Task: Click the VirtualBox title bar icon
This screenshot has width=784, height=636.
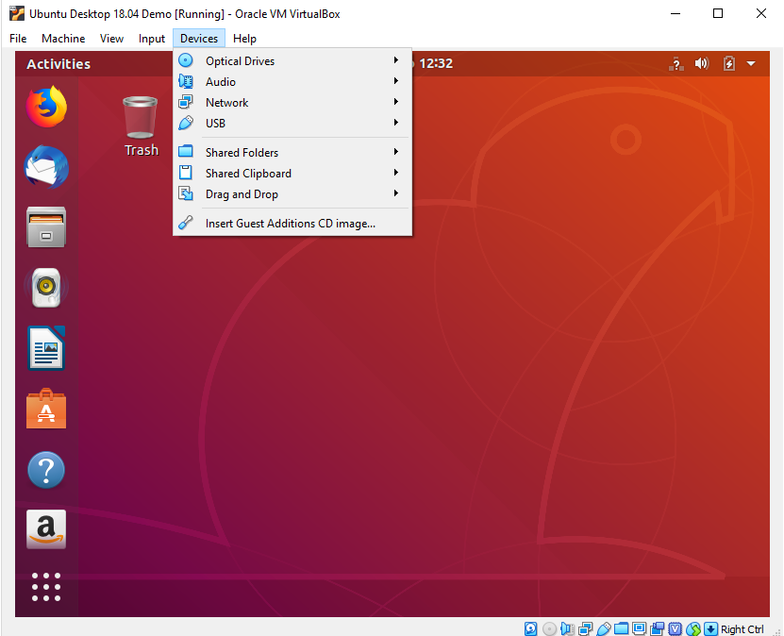Action: [x=17, y=13]
